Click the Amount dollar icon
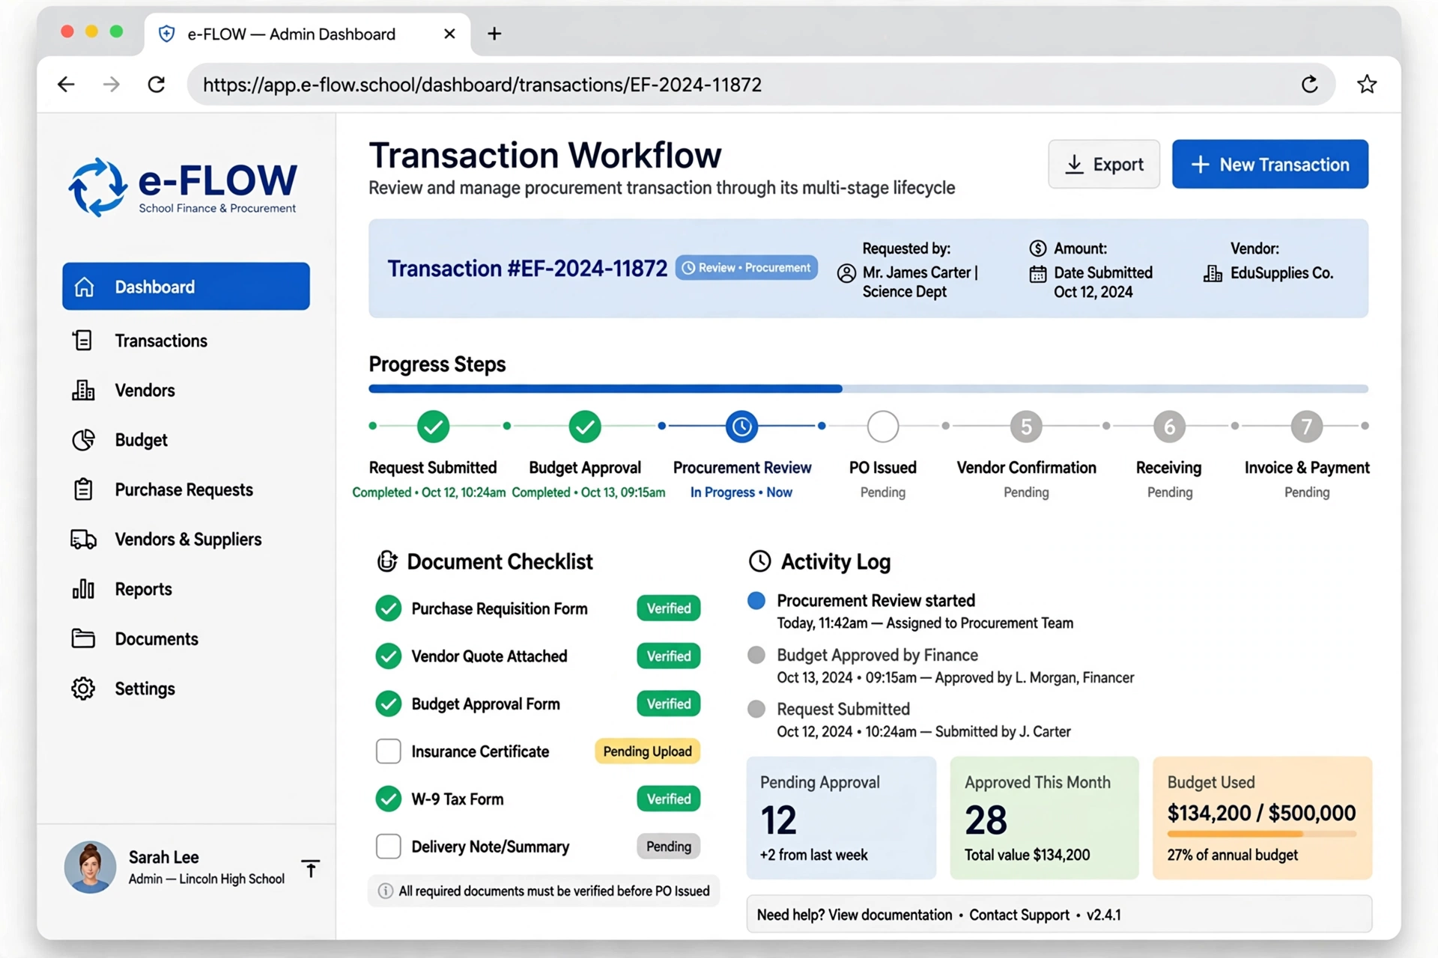Viewport: 1438px width, 958px height. (x=1037, y=248)
